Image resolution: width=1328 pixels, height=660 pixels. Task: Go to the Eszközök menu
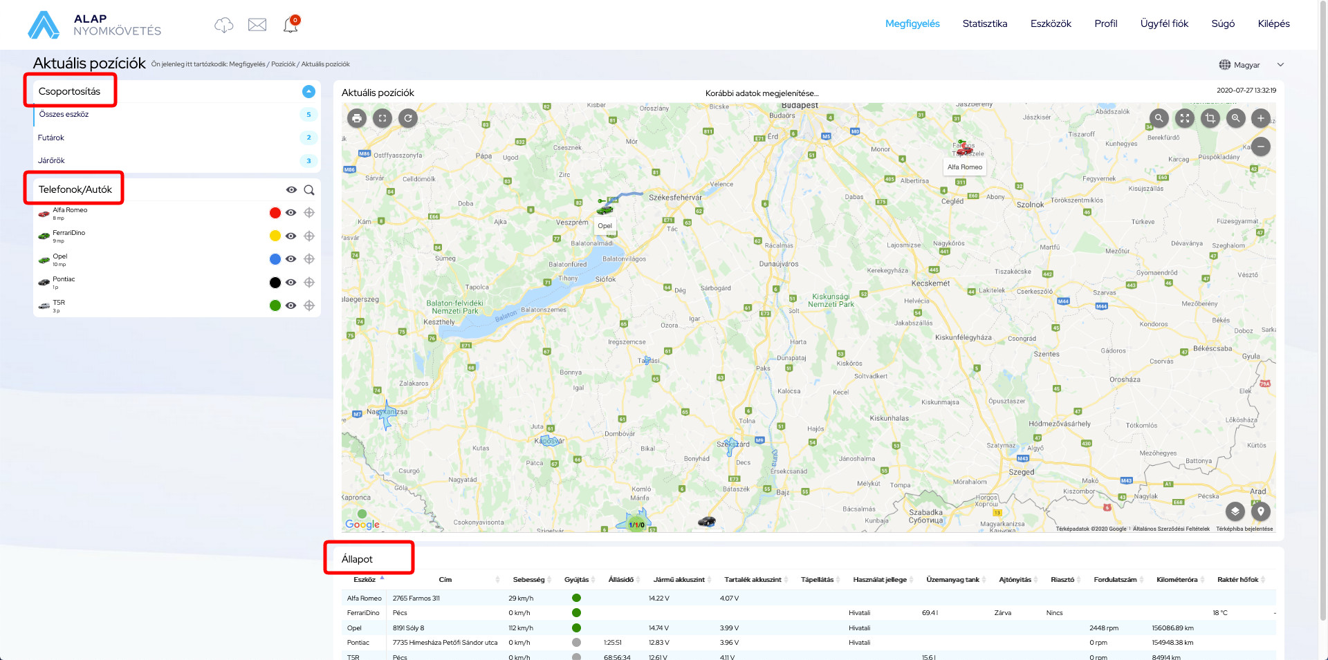[1050, 23]
